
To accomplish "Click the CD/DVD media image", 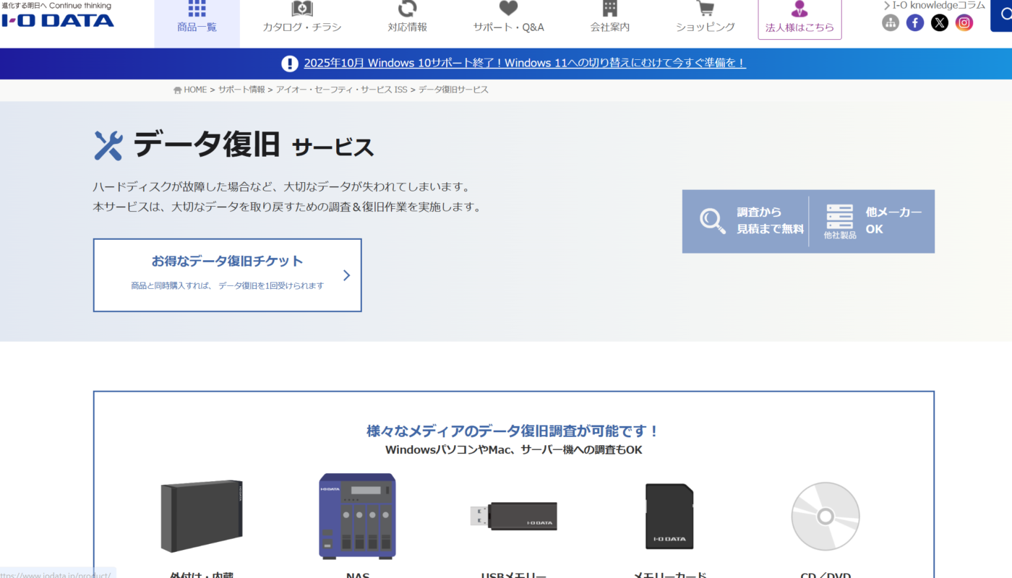I will 825,515.
